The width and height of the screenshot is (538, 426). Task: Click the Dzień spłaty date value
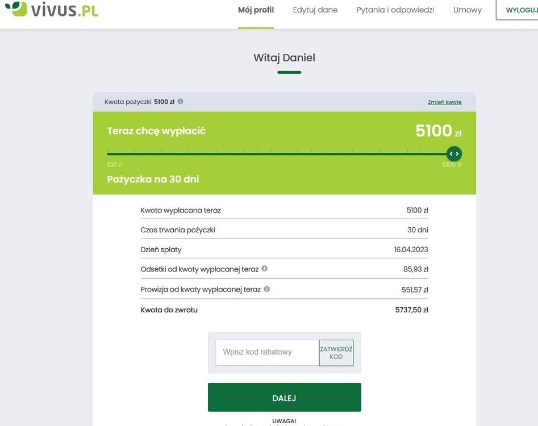[411, 249]
